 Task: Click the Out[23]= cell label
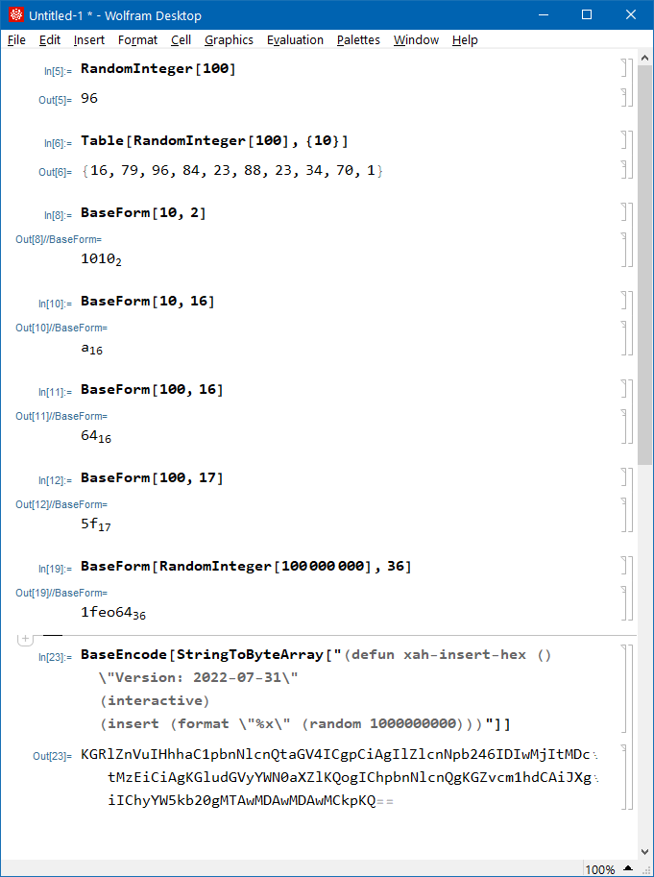point(53,756)
